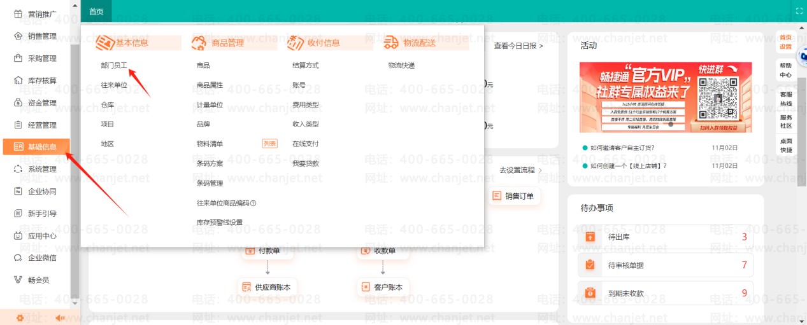Open 在线支付 menu entry
The image size is (807, 325).
click(x=305, y=144)
